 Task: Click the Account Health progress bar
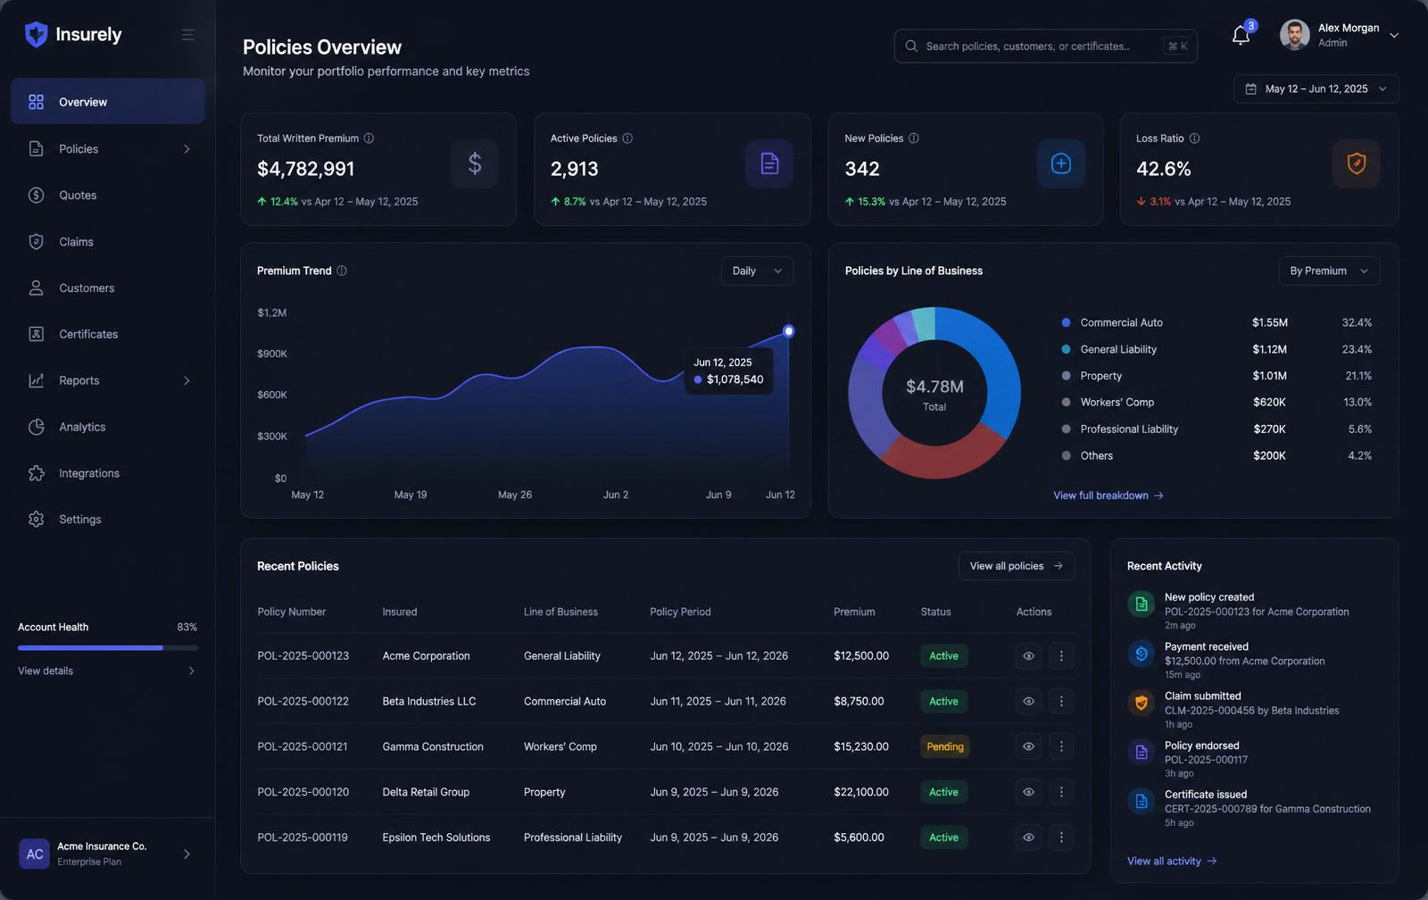click(108, 647)
